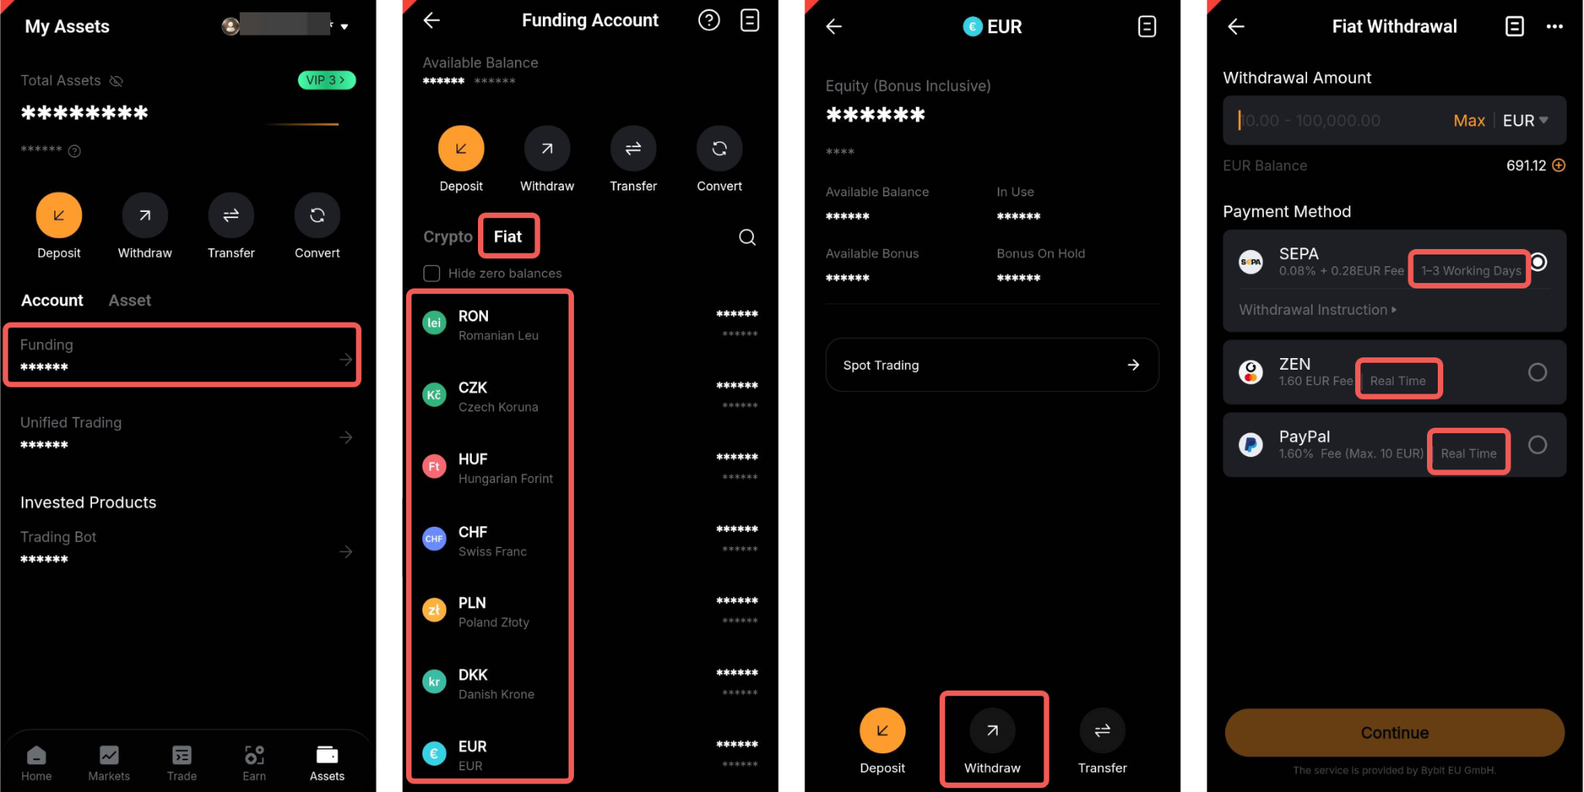Open Markets from bottom navigation bar
Image resolution: width=1584 pixels, height=792 pixels.
[x=109, y=763]
